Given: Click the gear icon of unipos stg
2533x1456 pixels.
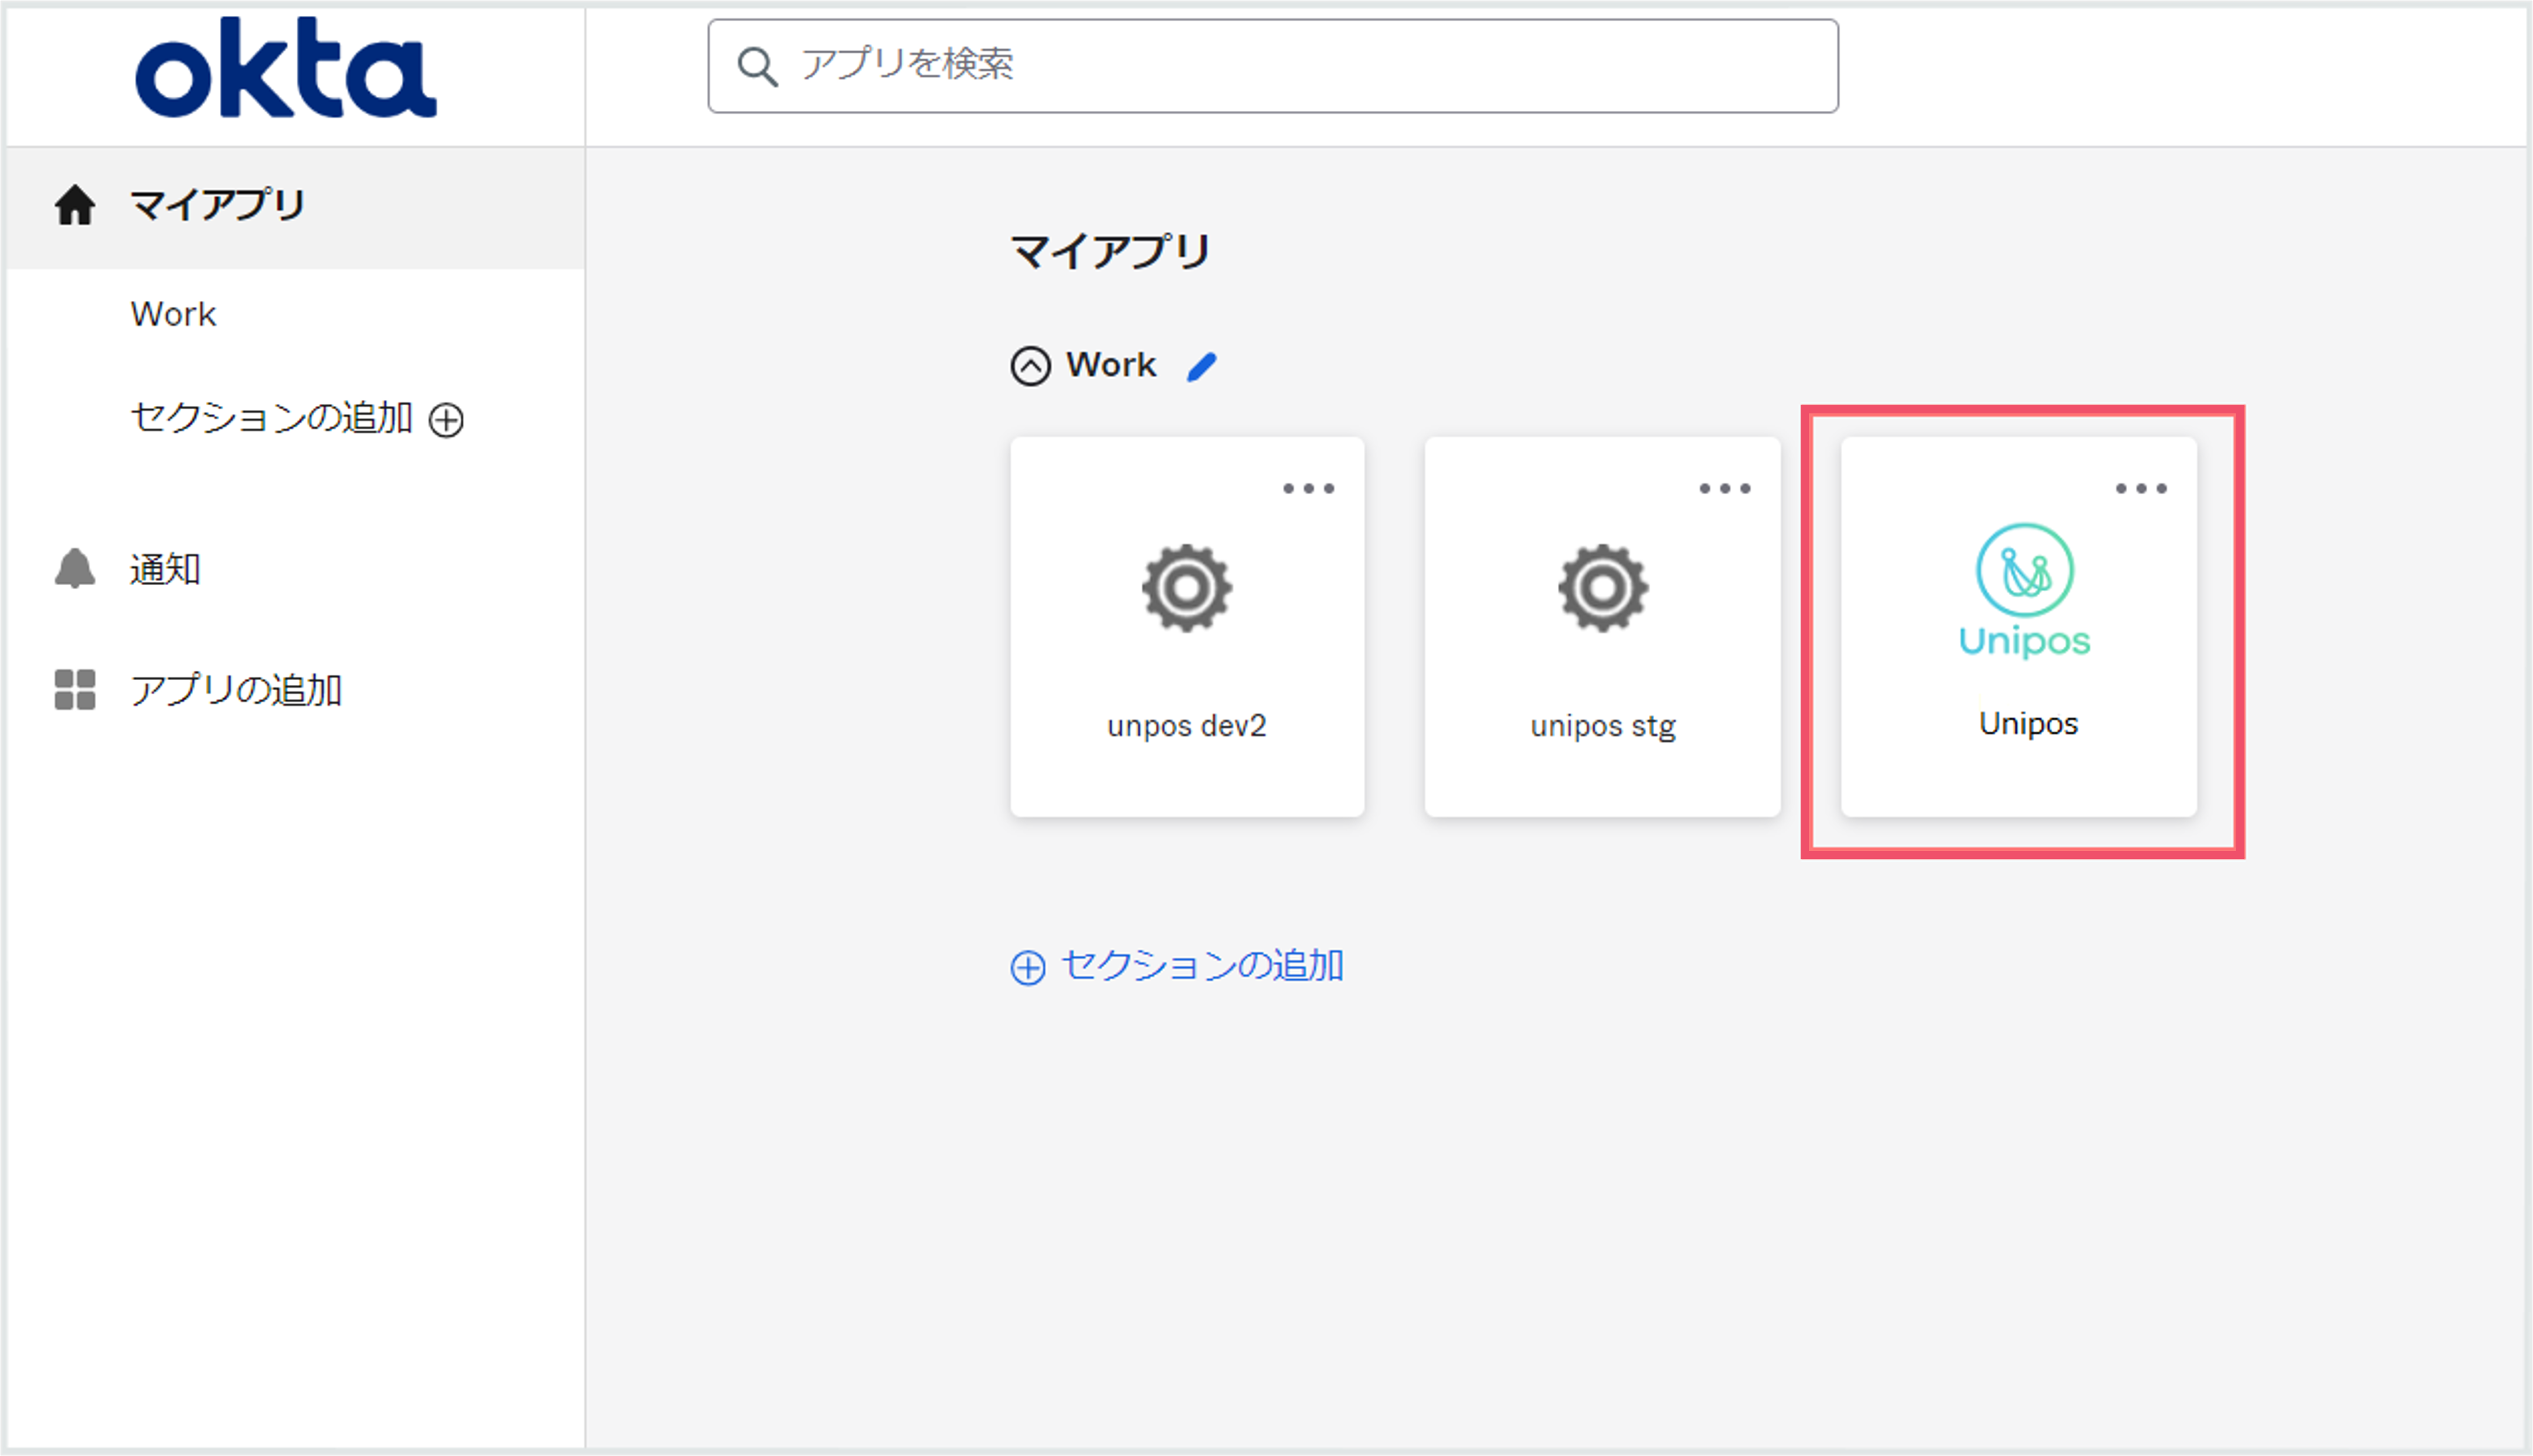Looking at the screenshot, I should tap(1604, 588).
